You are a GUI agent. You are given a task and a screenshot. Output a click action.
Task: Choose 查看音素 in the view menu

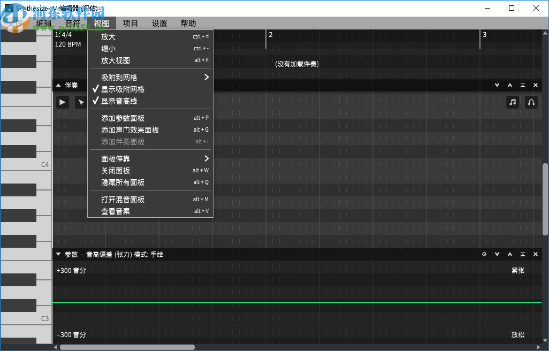pyautogui.click(x=117, y=211)
